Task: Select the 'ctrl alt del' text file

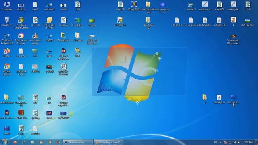Action: coord(177,21)
